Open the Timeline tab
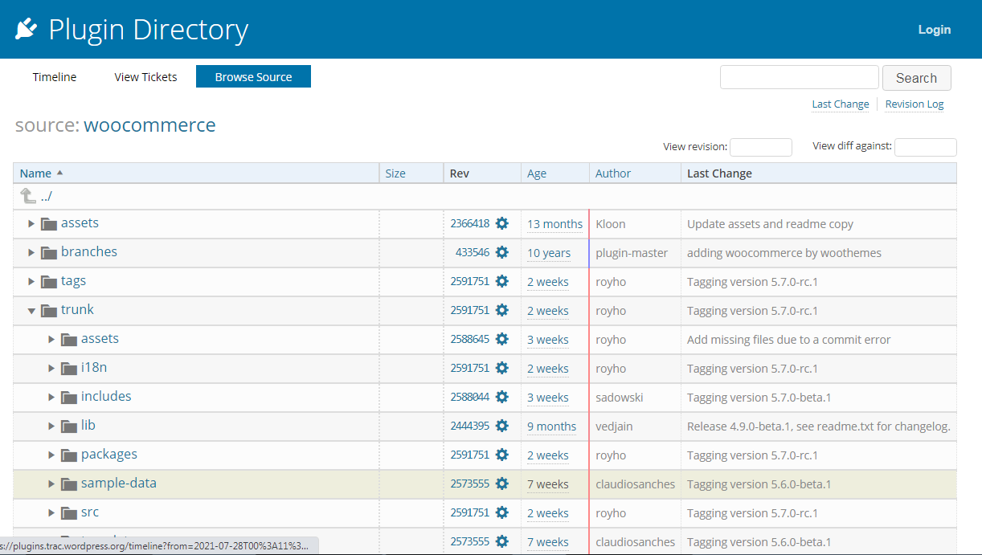This screenshot has width=982, height=555. [x=55, y=77]
